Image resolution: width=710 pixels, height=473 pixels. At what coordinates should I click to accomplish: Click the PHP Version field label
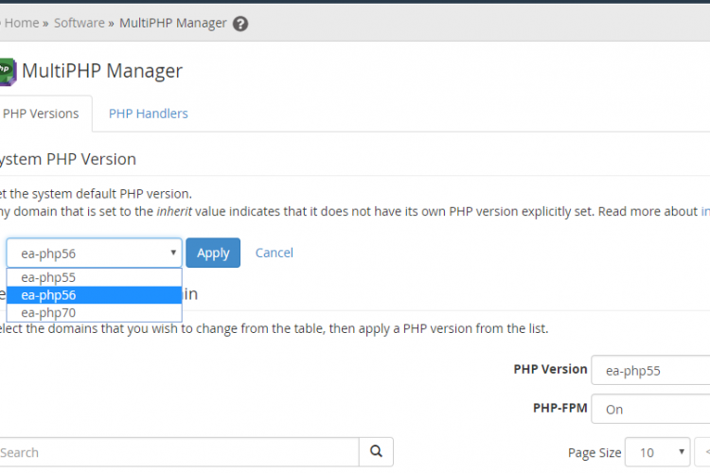pyautogui.click(x=550, y=369)
